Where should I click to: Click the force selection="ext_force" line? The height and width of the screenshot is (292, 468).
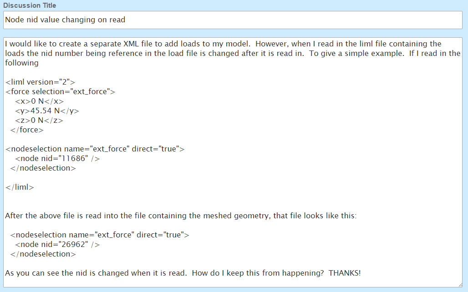(x=60, y=91)
